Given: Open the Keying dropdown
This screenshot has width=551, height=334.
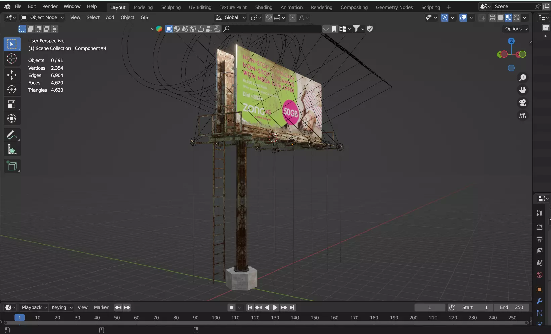Looking at the screenshot, I should pos(62,307).
